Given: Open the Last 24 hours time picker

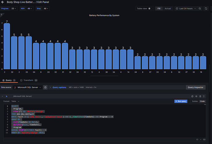Looking at the screenshot, I should point(185,9).
